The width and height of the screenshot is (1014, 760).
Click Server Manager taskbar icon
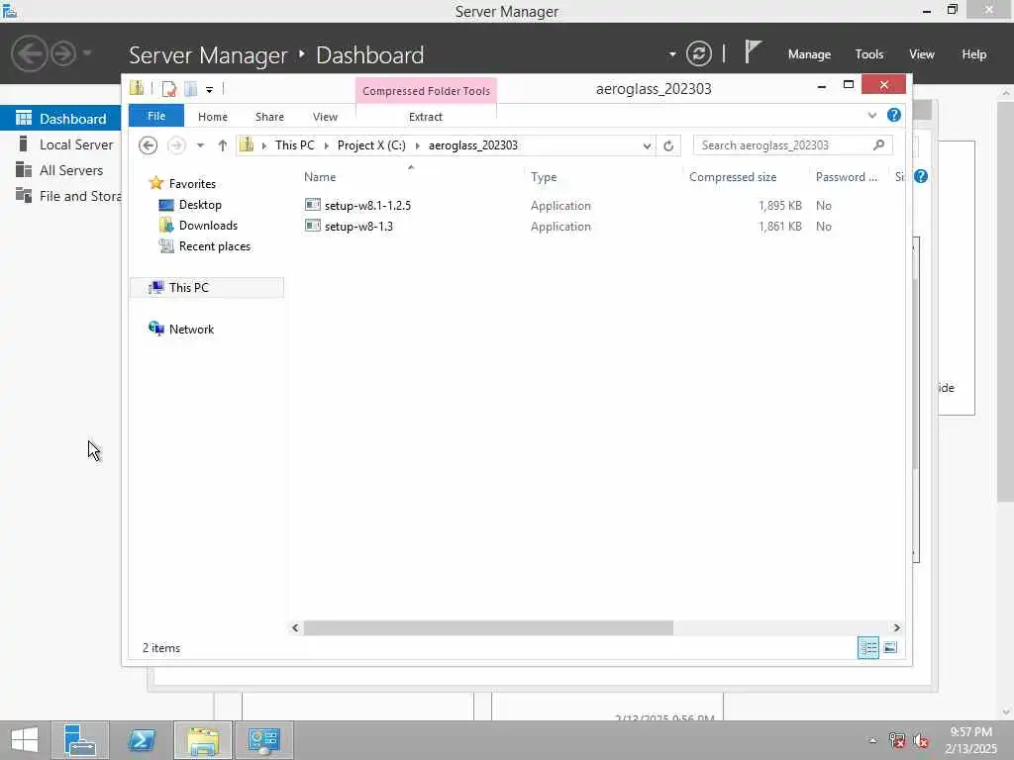(x=80, y=740)
